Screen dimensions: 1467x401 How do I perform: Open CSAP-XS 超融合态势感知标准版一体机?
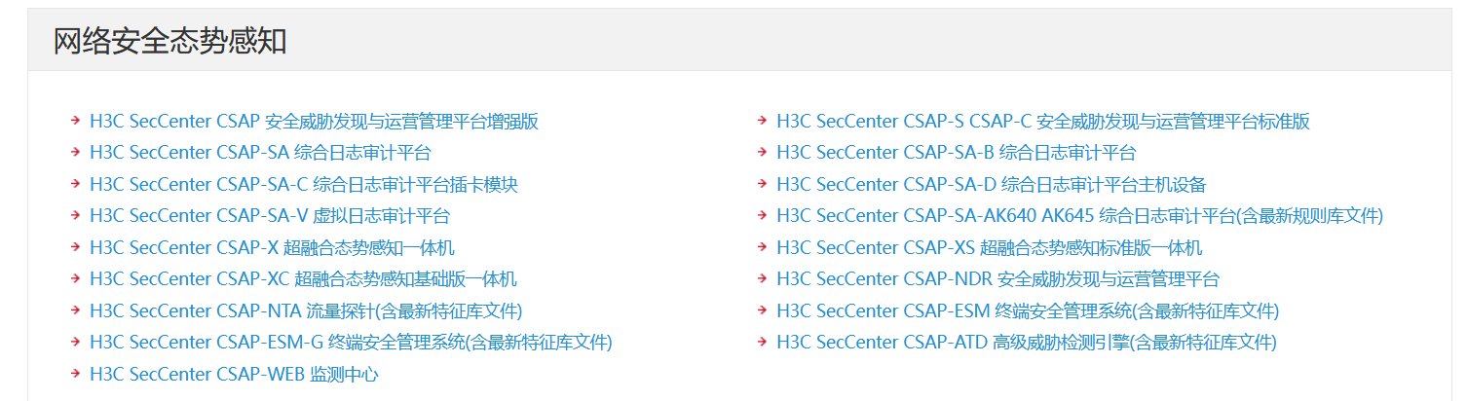point(989,248)
